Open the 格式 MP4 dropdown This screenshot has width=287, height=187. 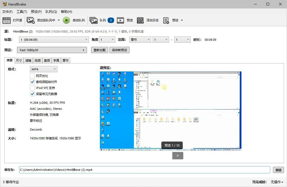[x=43, y=69]
